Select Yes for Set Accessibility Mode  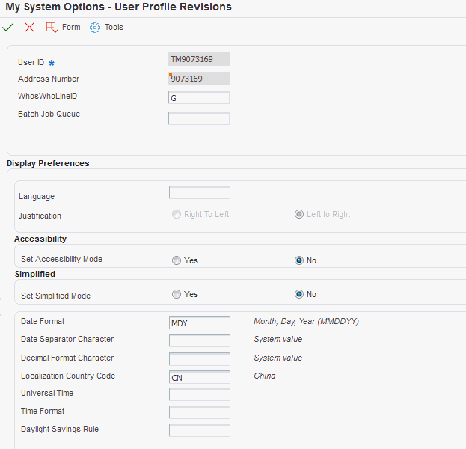pyautogui.click(x=177, y=260)
